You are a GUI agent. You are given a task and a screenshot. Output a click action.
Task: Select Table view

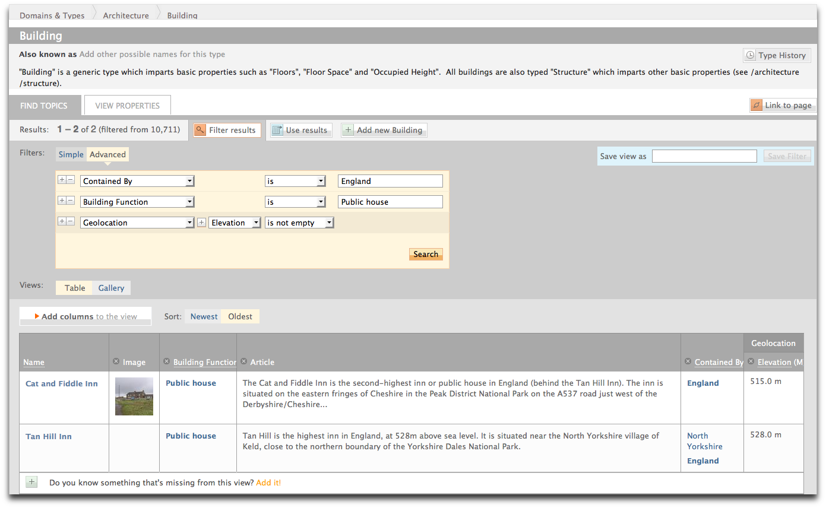coord(75,288)
